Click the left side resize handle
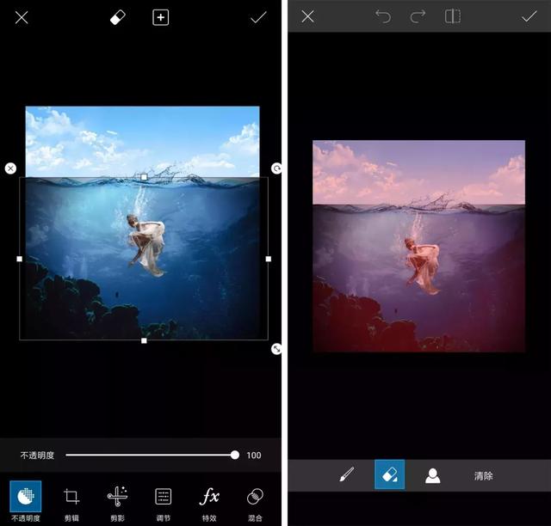 coord(19,259)
